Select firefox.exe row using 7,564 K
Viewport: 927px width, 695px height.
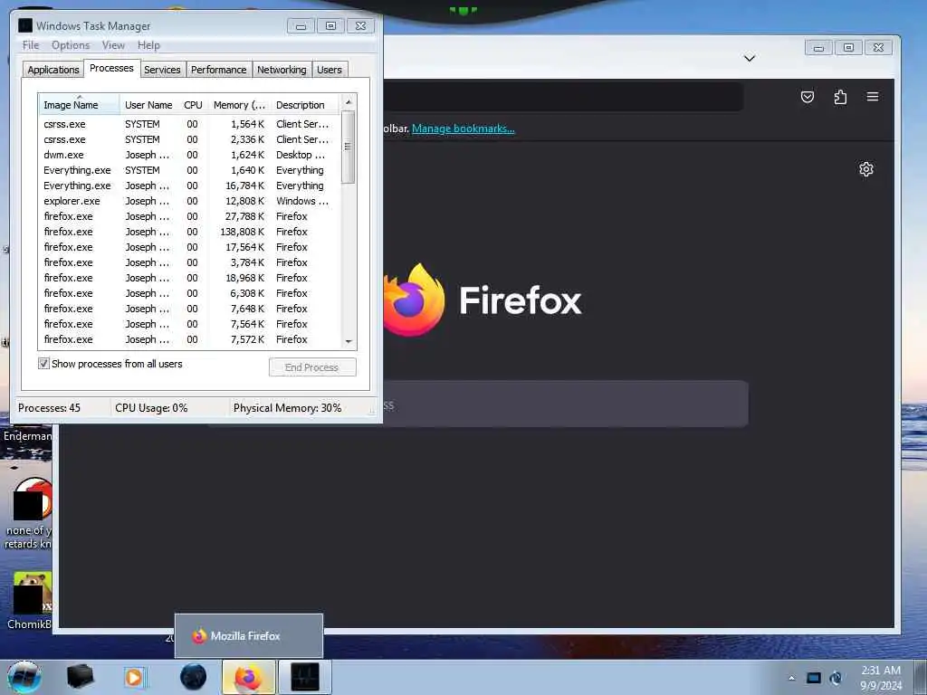click(x=189, y=324)
